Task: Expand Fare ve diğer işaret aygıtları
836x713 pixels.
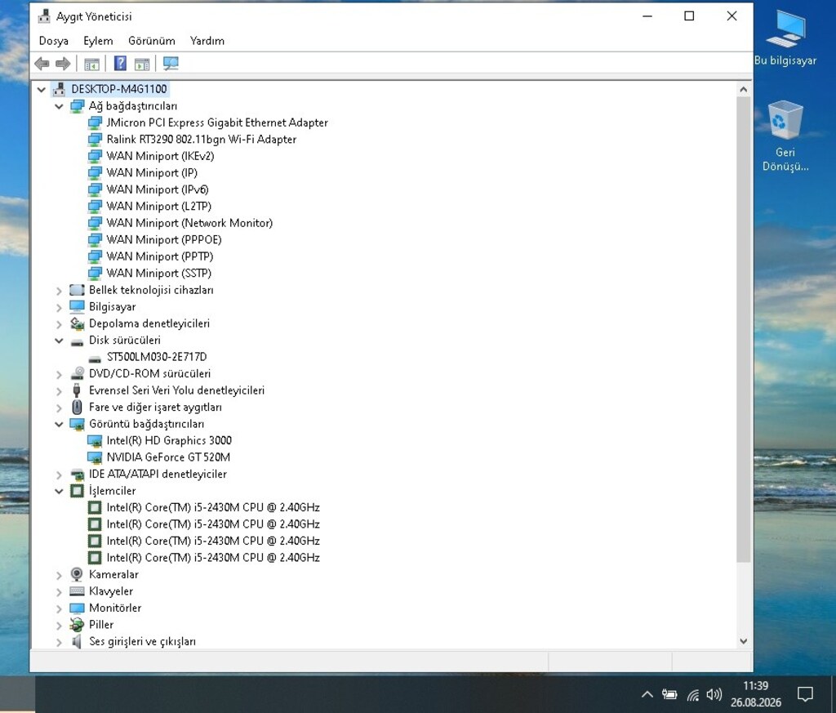Action: 59,408
